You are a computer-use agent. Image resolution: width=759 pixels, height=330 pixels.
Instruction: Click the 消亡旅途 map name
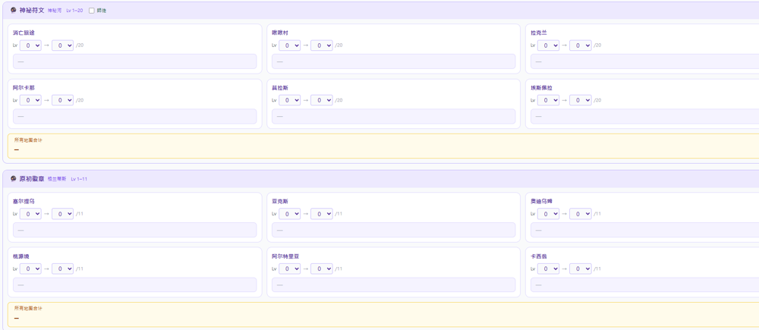24,33
